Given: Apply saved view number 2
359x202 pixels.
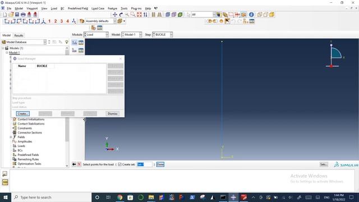Looking at the screenshot, I should [x=56, y=21].
